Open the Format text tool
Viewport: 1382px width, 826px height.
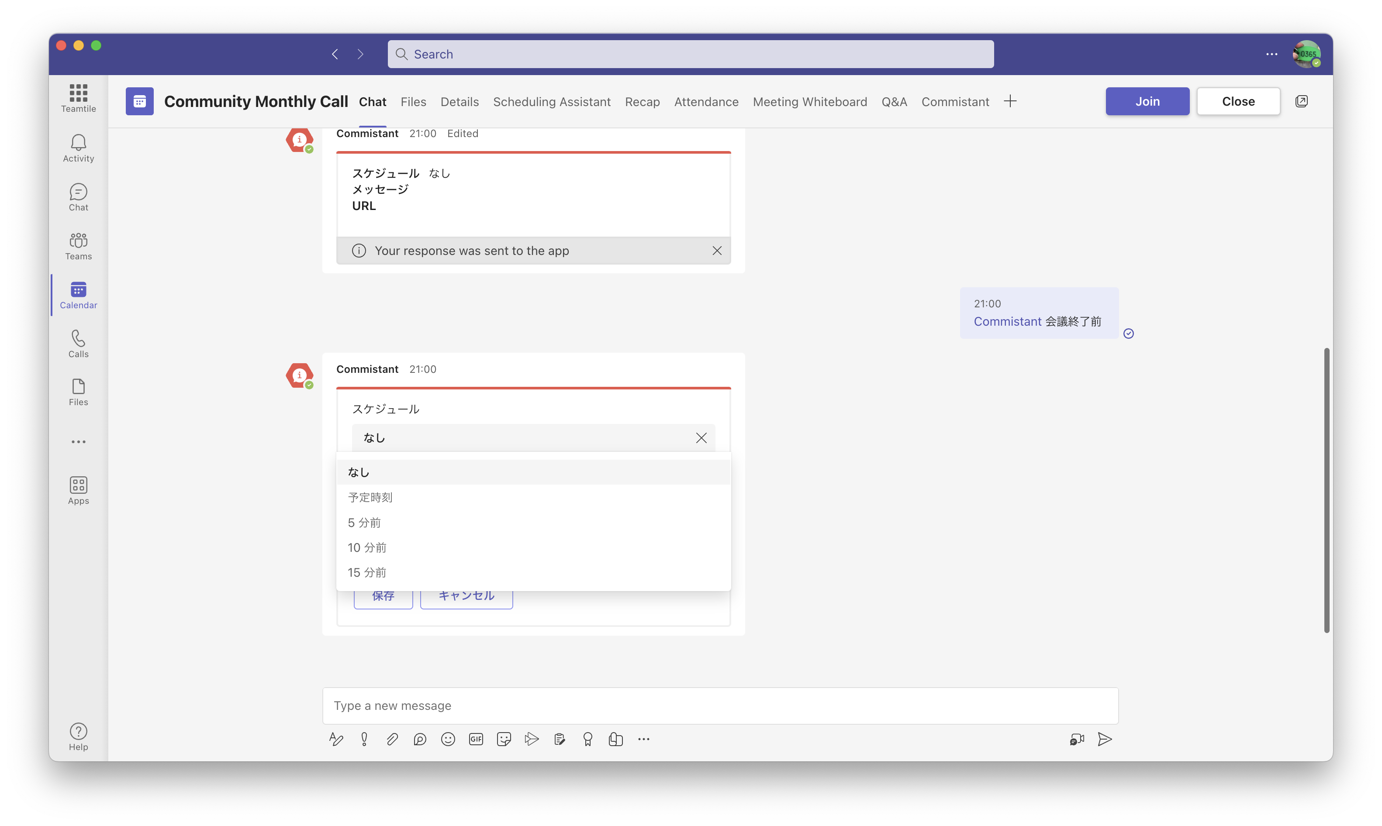tap(336, 739)
